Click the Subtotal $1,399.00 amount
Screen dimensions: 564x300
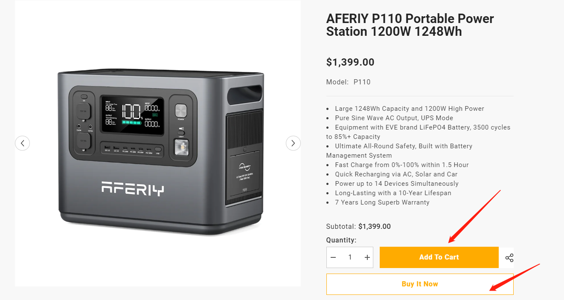coord(374,226)
